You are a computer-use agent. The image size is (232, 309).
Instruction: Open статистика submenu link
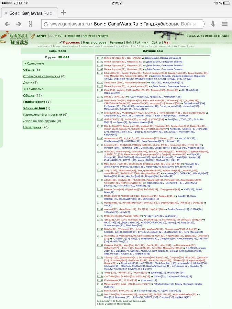[x=44, y=46]
